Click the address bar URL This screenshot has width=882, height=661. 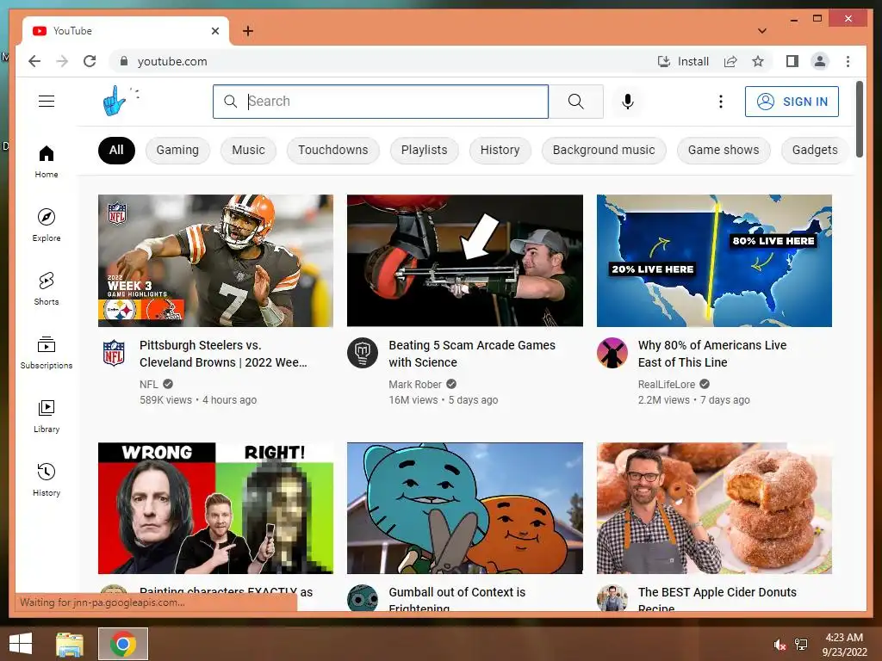pos(172,61)
